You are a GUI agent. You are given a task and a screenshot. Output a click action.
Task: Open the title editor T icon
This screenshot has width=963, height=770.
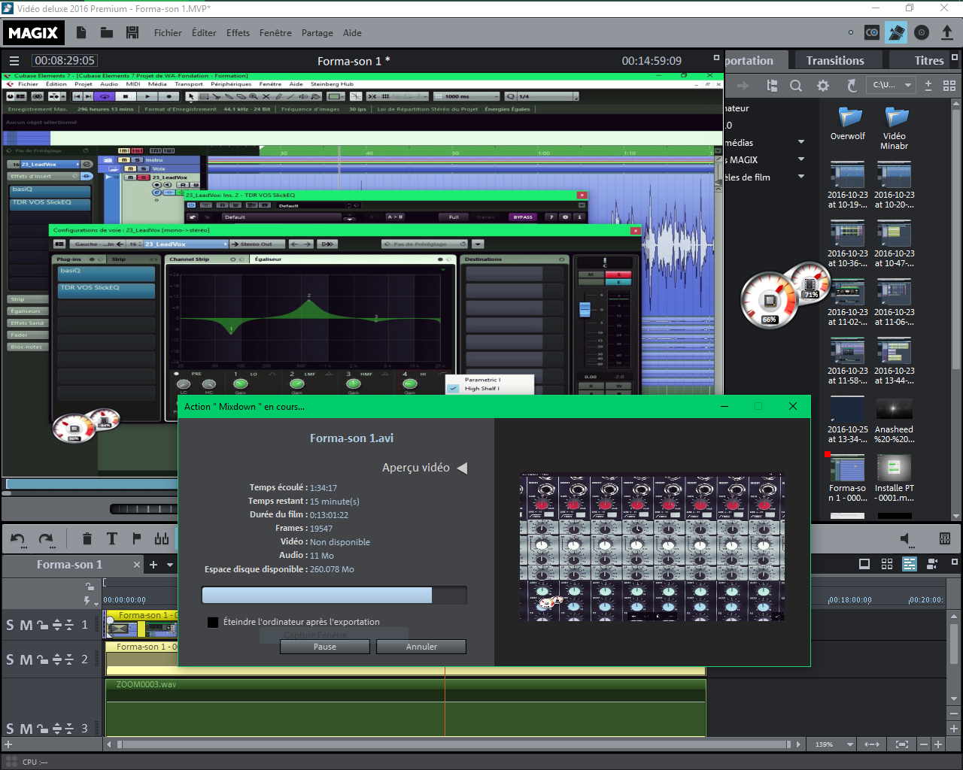[112, 538]
